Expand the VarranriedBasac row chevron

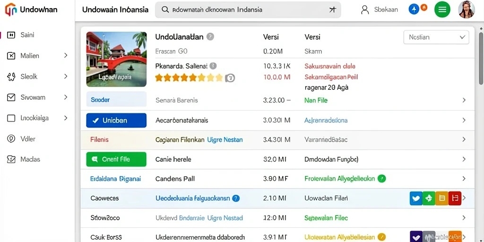click(x=464, y=139)
